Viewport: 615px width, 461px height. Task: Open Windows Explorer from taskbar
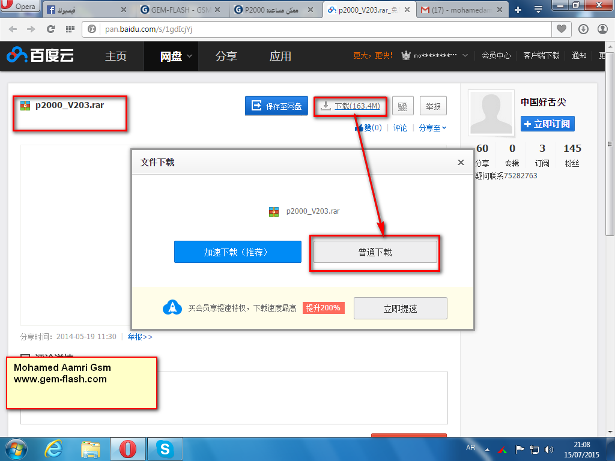[x=91, y=449]
